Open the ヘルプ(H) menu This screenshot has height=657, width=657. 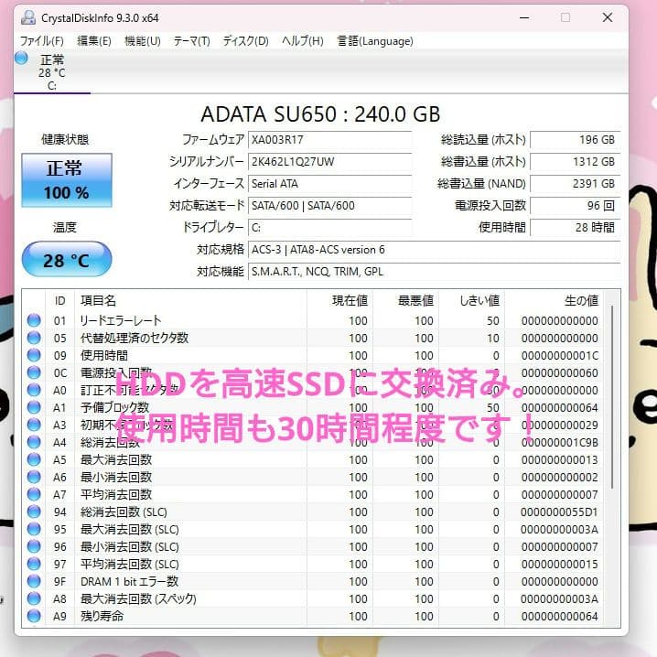click(x=303, y=41)
